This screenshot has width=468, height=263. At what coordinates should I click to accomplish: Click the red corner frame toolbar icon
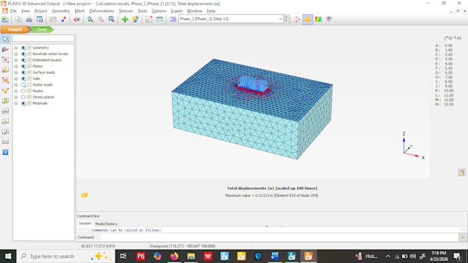click(149, 19)
